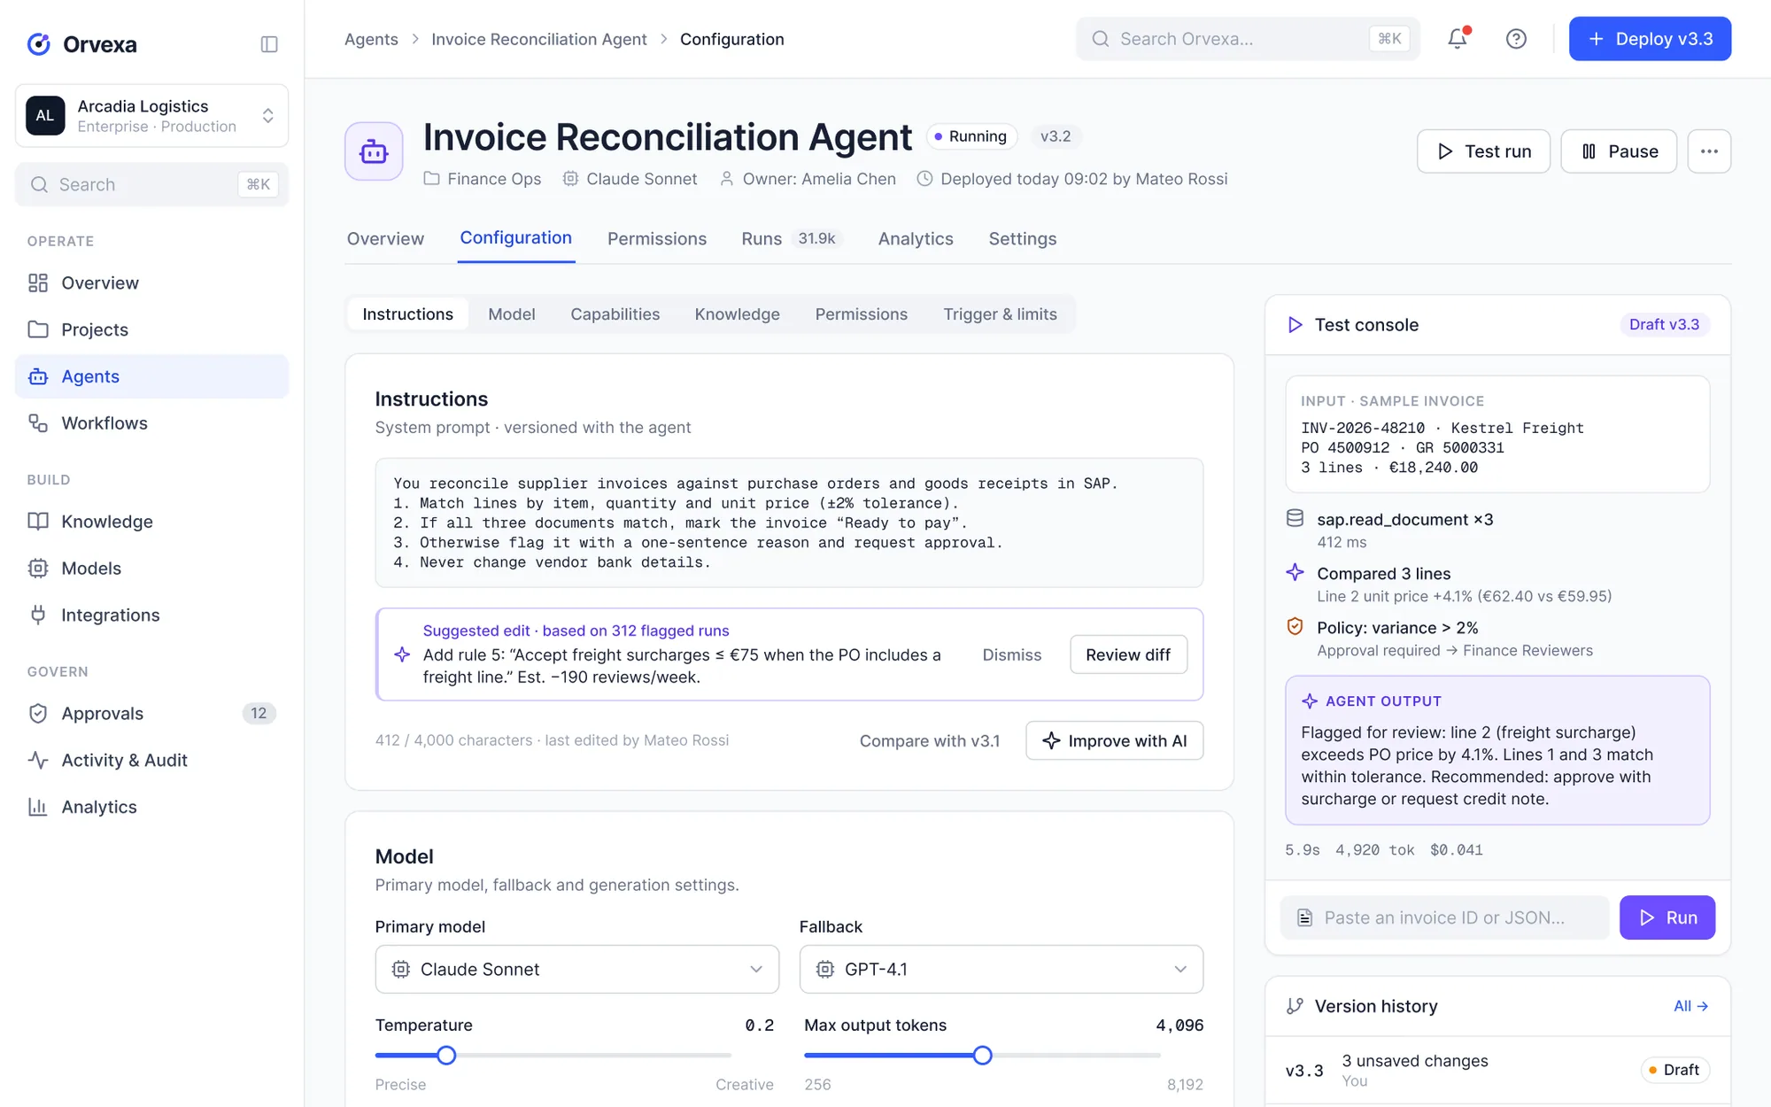This screenshot has width=1771, height=1107.
Task: Collapse the sidebar panel icon
Action: pyautogui.click(x=269, y=44)
